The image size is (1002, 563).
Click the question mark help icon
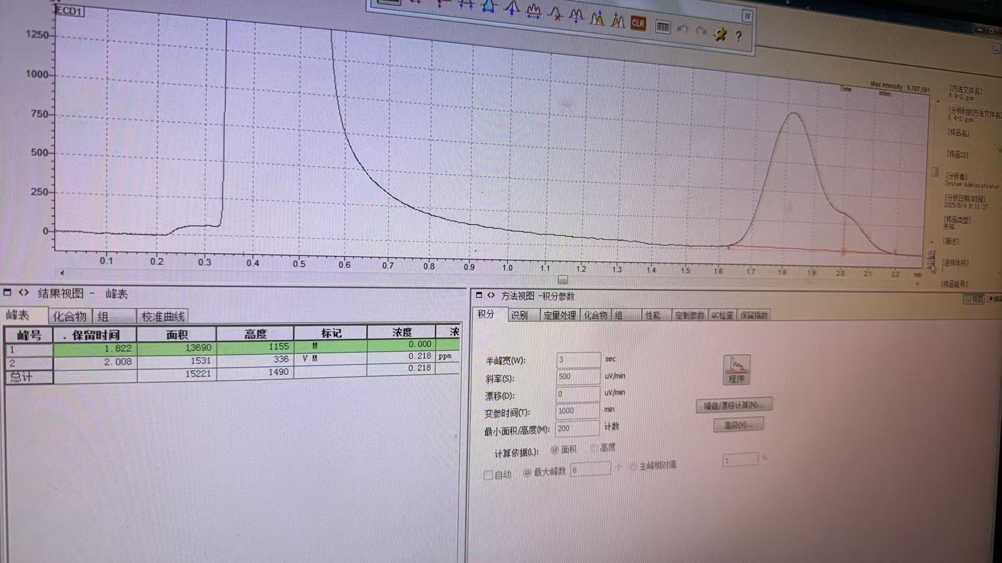(x=738, y=36)
